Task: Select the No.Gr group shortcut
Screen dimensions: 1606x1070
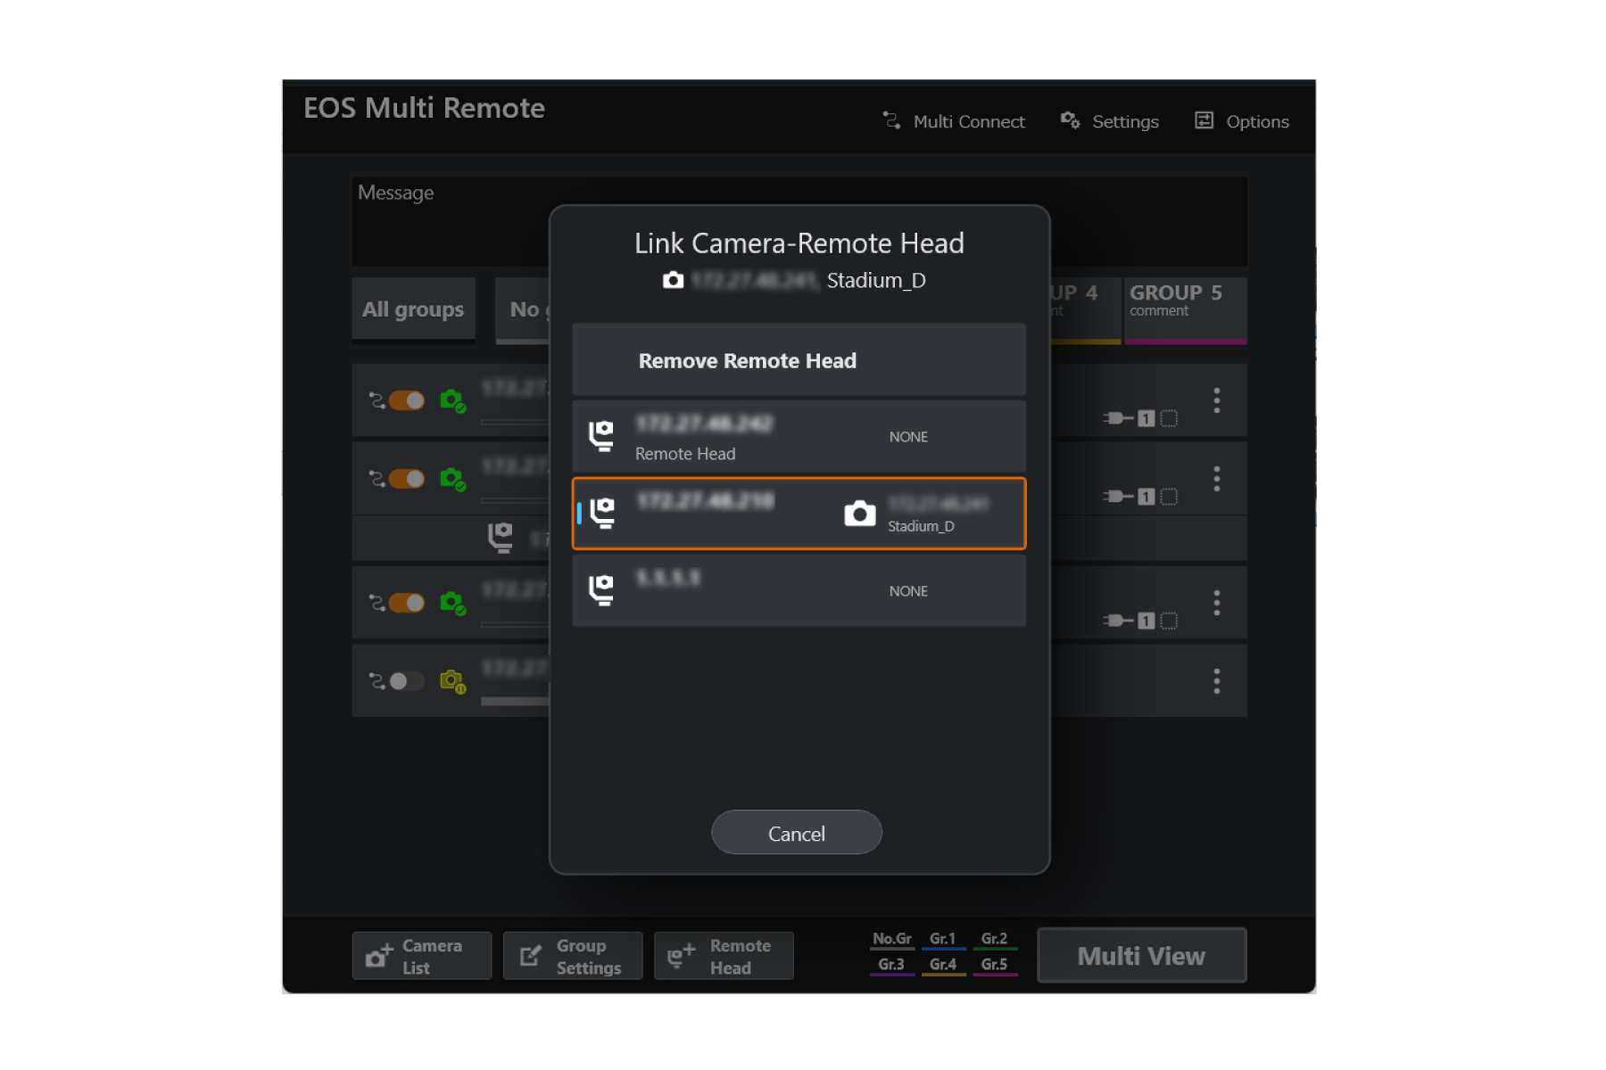Action: pyautogui.click(x=892, y=940)
